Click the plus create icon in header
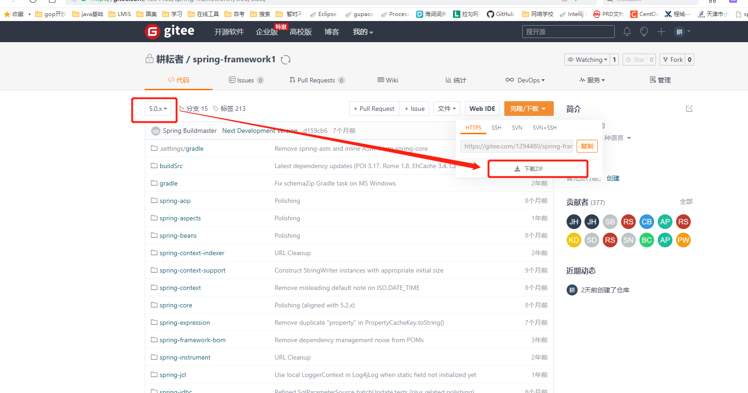This screenshot has width=748, height=393. pyautogui.click(x=661, y=32)
